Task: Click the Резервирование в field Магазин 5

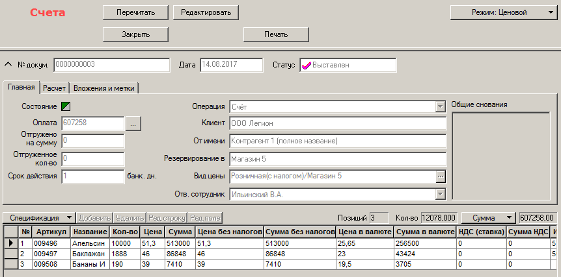Action: 338,159
